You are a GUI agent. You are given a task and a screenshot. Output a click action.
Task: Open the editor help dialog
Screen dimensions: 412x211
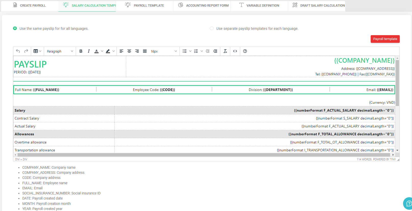point(245,51)
